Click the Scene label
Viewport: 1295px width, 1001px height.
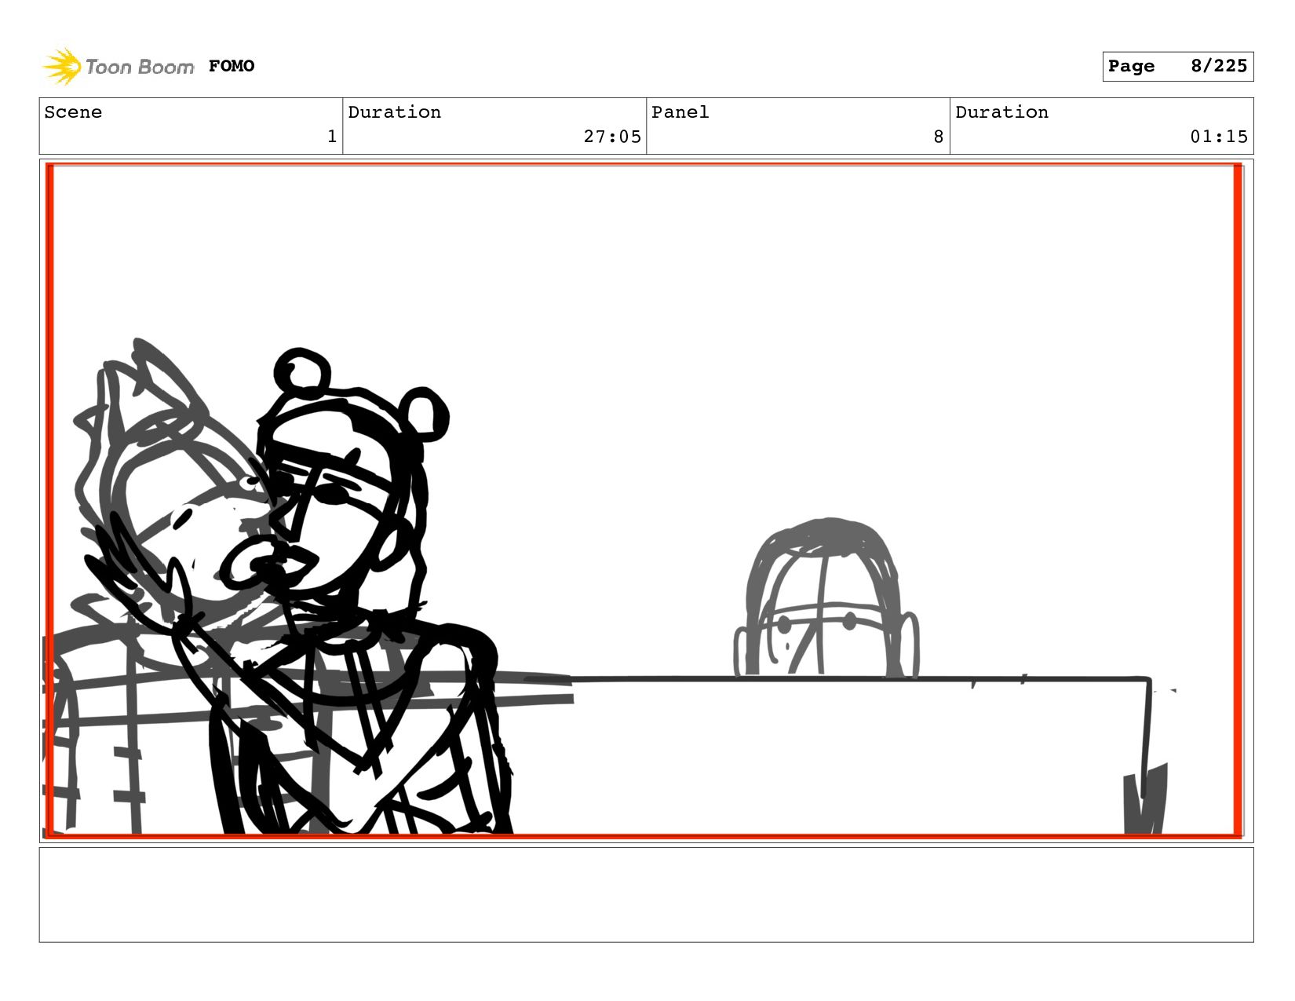pos(73,112)
